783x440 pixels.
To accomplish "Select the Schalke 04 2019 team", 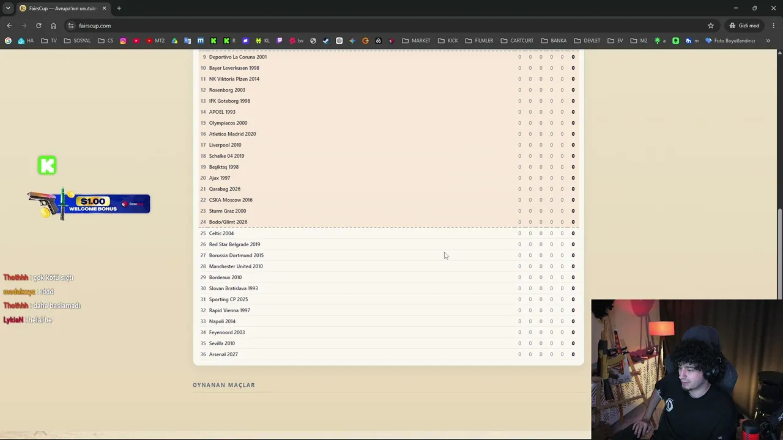I will pyautogui.click(x=226, y=156).
